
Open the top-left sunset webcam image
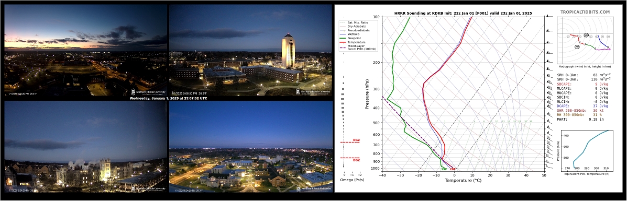click(x=85, y=50)
